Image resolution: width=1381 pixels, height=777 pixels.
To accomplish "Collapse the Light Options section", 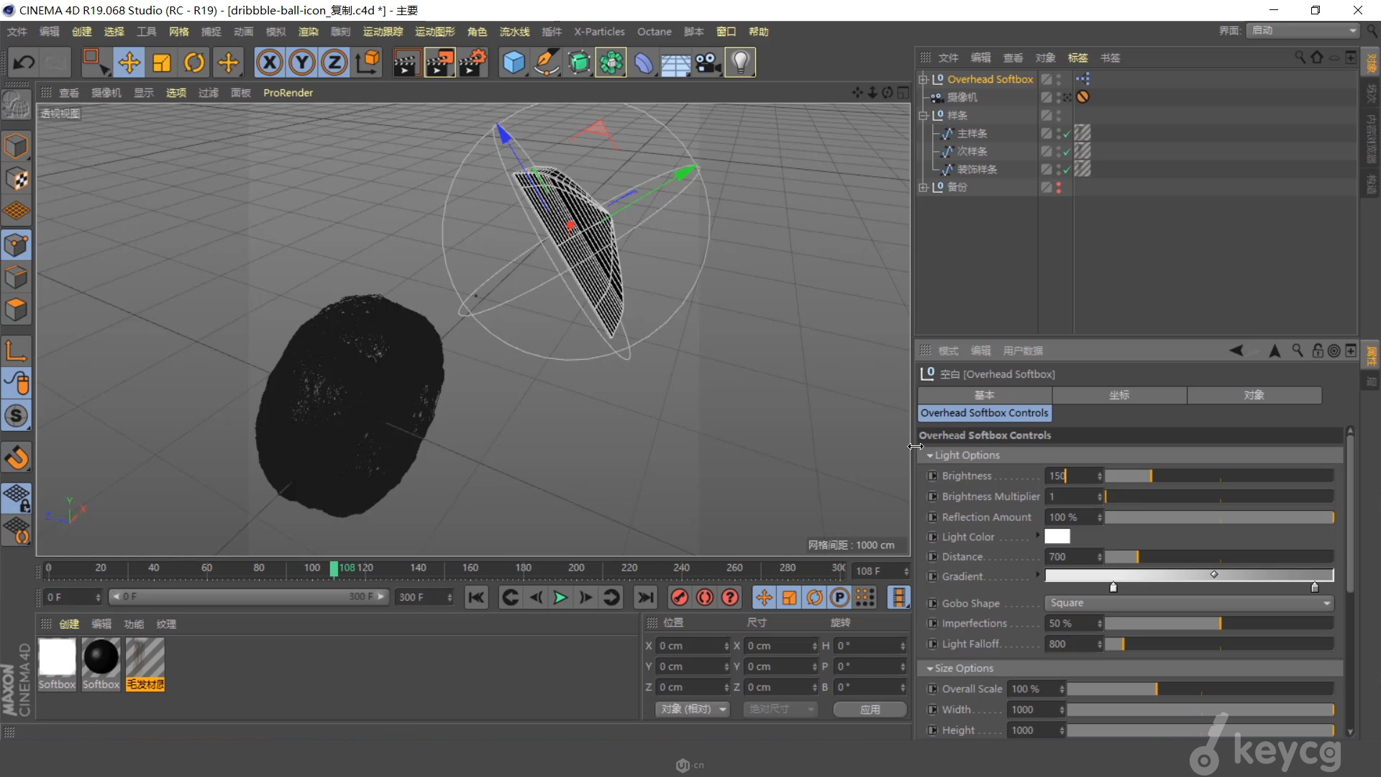I will tap(930, 455).
